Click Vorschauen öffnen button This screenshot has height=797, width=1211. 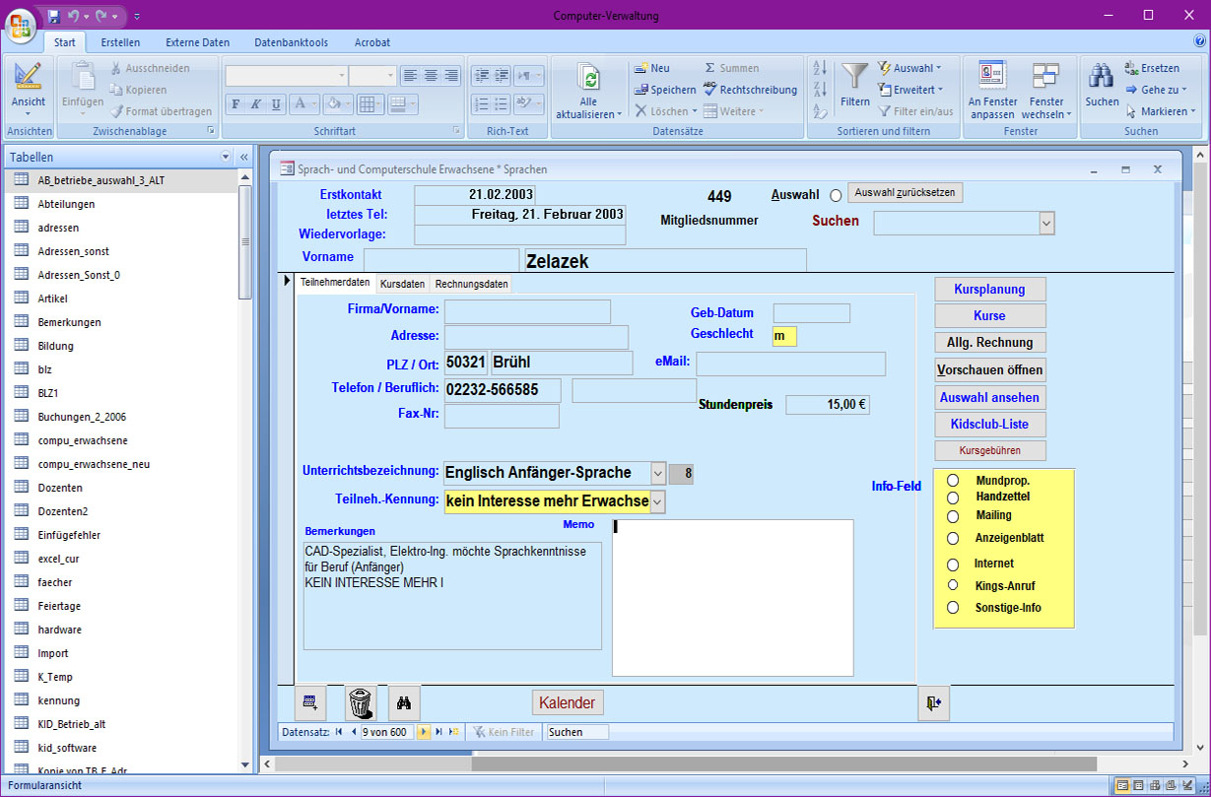tap(989, 370)
